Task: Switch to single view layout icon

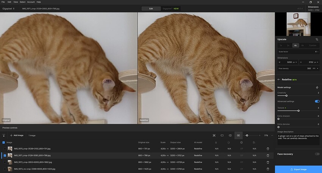Action: pyautogui.click(x=222, y=136)
